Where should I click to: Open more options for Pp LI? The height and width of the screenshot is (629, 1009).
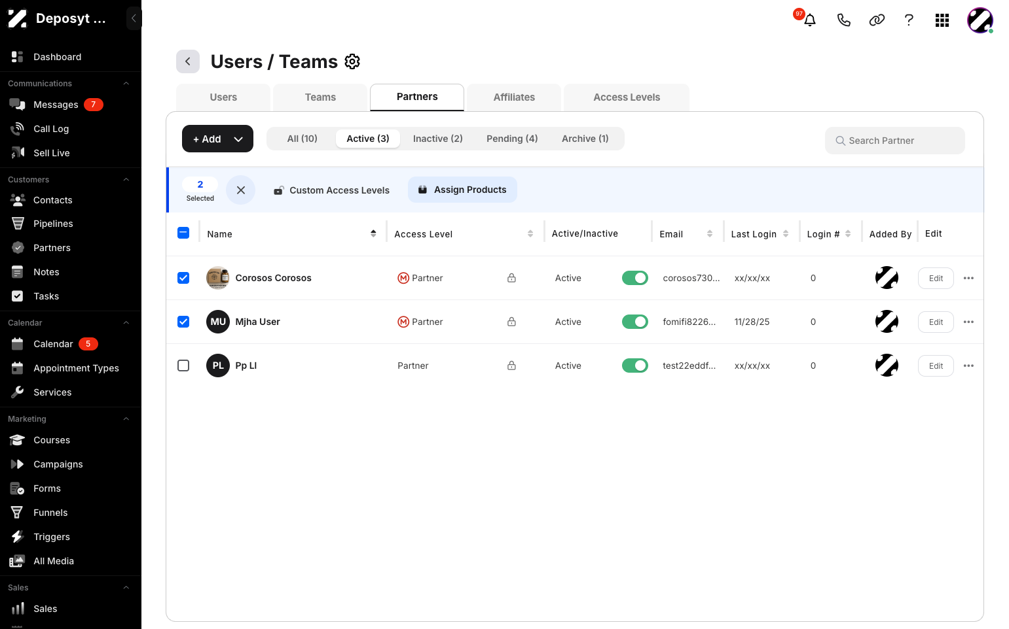[968, 366]
